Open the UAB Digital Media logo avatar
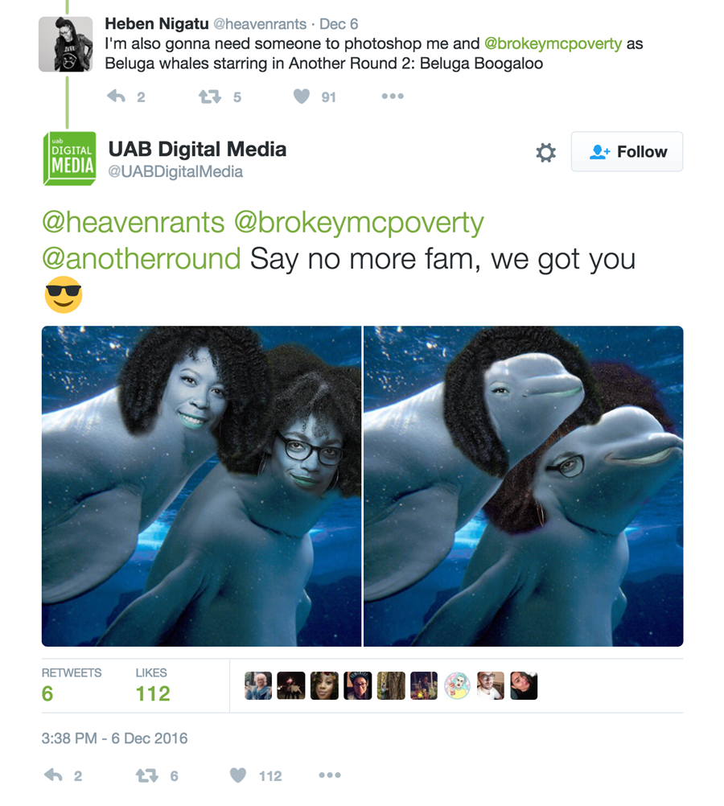This screenshot has width=724, height=806. 69,158
